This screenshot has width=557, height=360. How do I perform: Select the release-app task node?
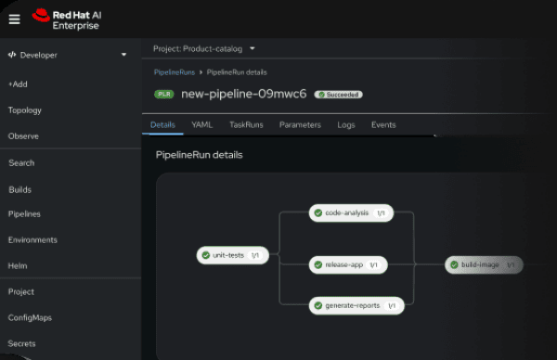pyautogui.click(x=348, y=264)
